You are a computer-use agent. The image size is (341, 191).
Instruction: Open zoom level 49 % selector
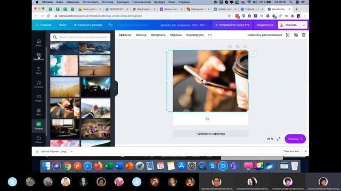(270, 139)
